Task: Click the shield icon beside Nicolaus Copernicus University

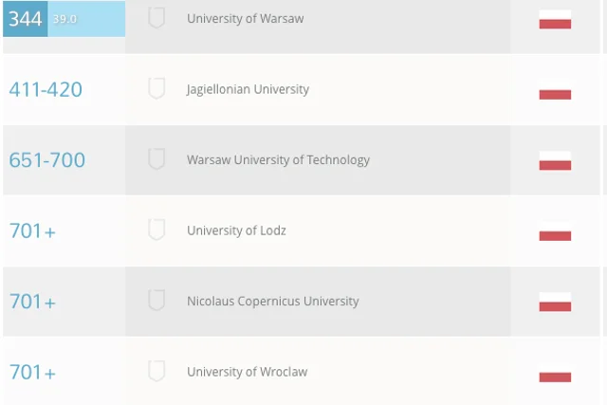Action: (156, 301)
